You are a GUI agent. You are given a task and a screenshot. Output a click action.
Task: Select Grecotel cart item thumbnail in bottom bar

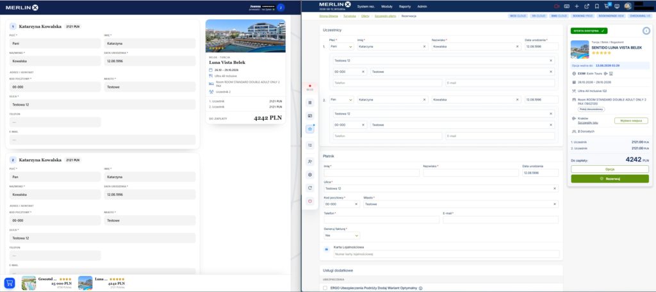click(29, 283)
